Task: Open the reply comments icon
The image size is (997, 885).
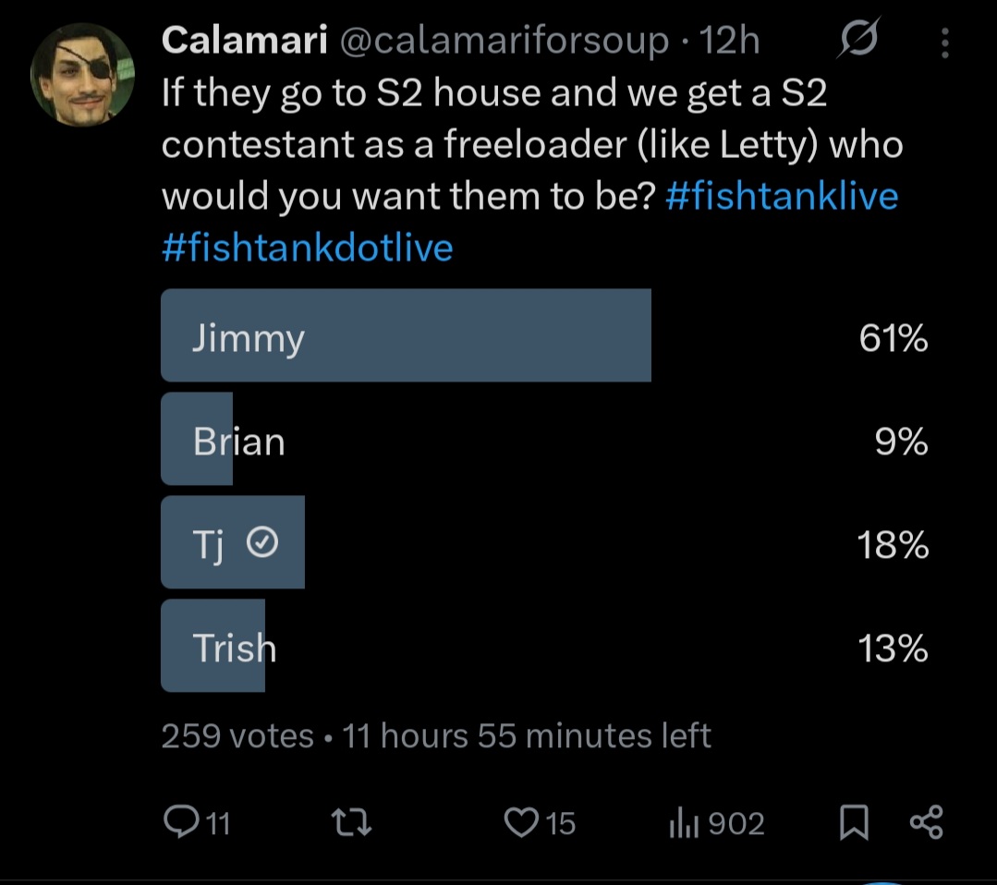Action: [x=182, y=821]
